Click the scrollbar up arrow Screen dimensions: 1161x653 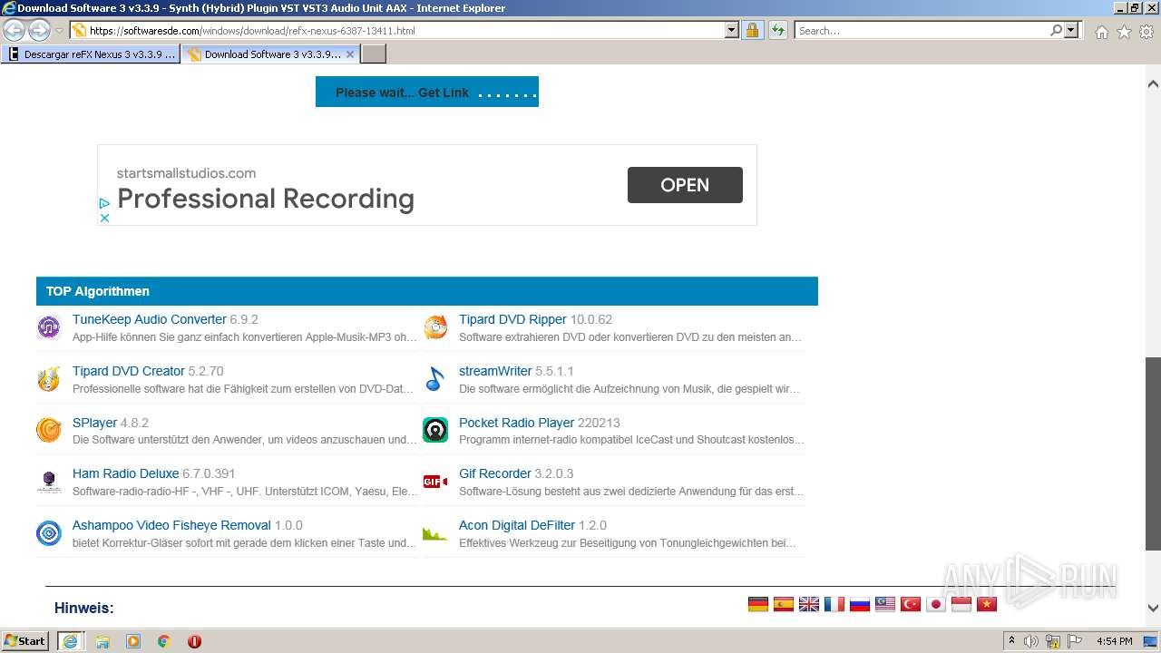[x=1153, y=83]
